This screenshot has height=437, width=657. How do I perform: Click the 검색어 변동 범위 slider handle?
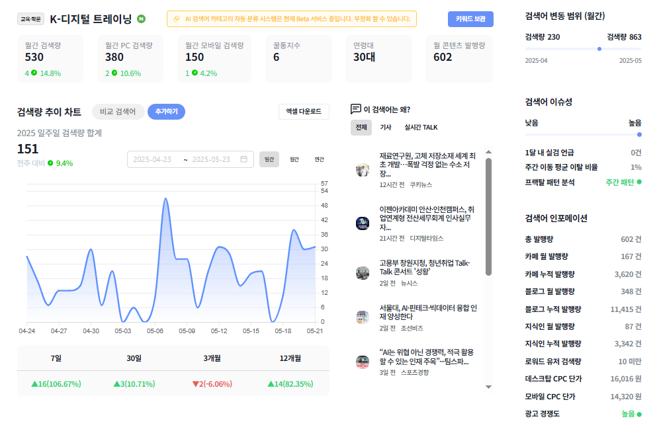point(599,49)
